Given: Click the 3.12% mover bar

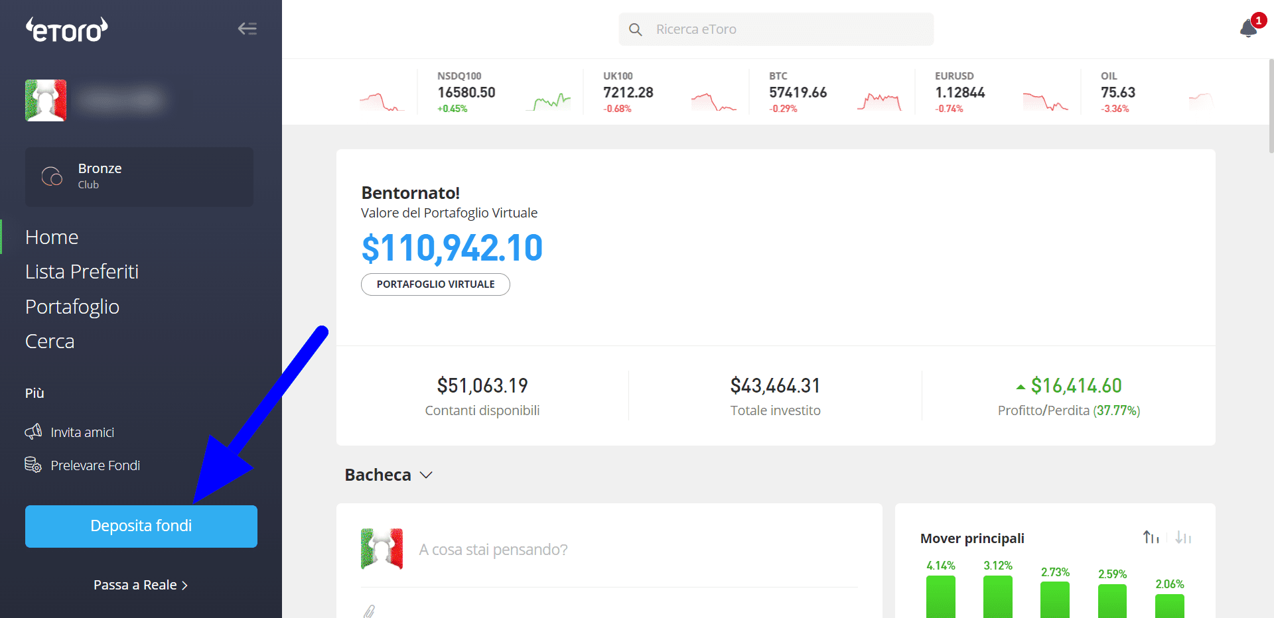Looking at the screenshot, I should point(998,597).
